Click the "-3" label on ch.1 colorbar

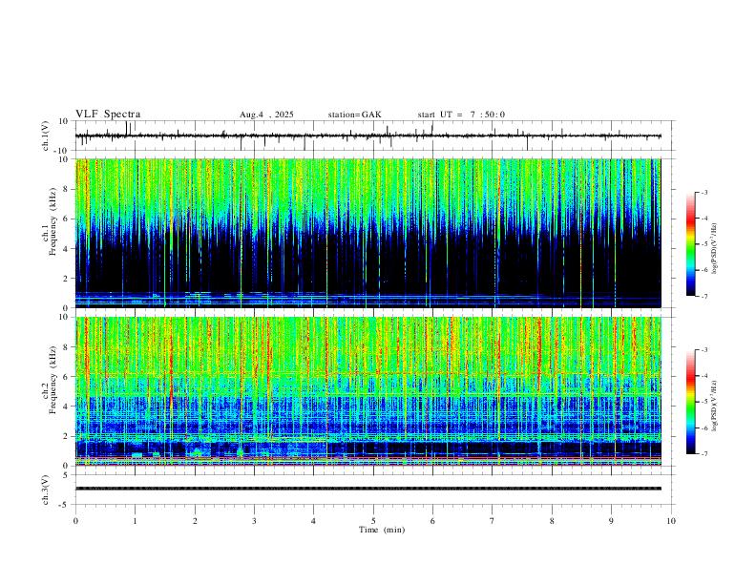click(x=703, y=192)
